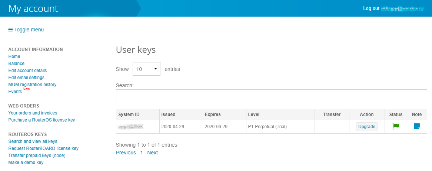
Task: Sort table by Level column
Action: click(x=254, y=114)
